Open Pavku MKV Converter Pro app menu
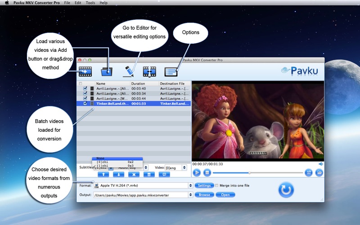360x225 pixels. point(36,3)
